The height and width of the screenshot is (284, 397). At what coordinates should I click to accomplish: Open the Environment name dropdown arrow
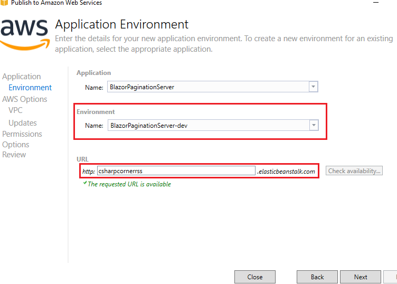click(314, 125)
